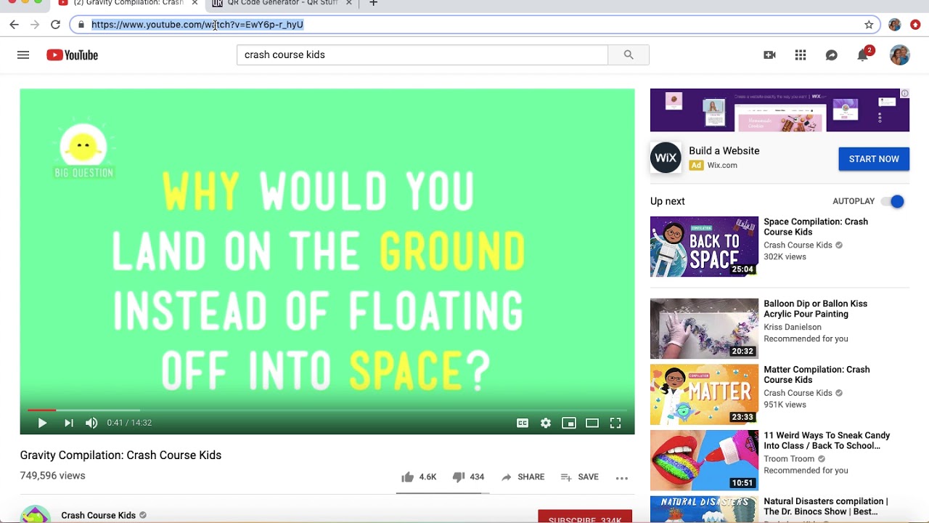This screenshot has width=929, height=523.
Task: Toggle the Autoplay switch
Action: [893, 201]
